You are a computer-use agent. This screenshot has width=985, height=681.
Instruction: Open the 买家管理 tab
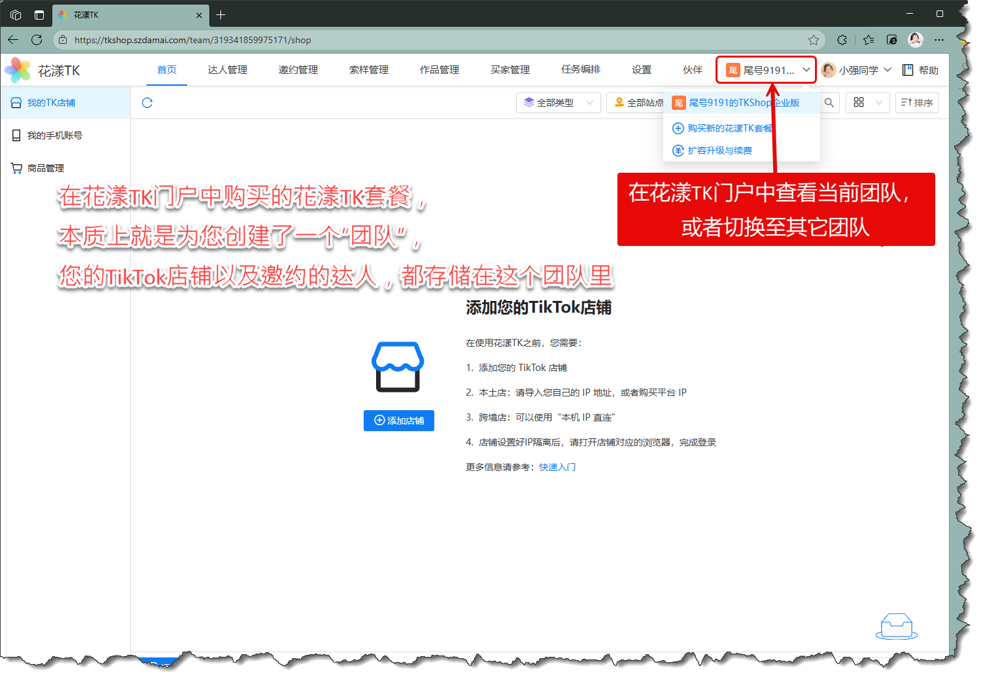click(x=510, y=69)
